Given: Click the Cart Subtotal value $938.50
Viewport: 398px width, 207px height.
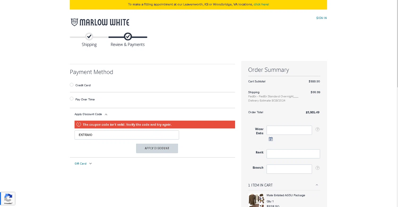Looking at the screenshot, I should (314, 81).
